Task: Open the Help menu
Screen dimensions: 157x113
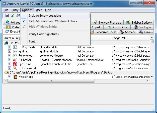Action: click(48, 10)
